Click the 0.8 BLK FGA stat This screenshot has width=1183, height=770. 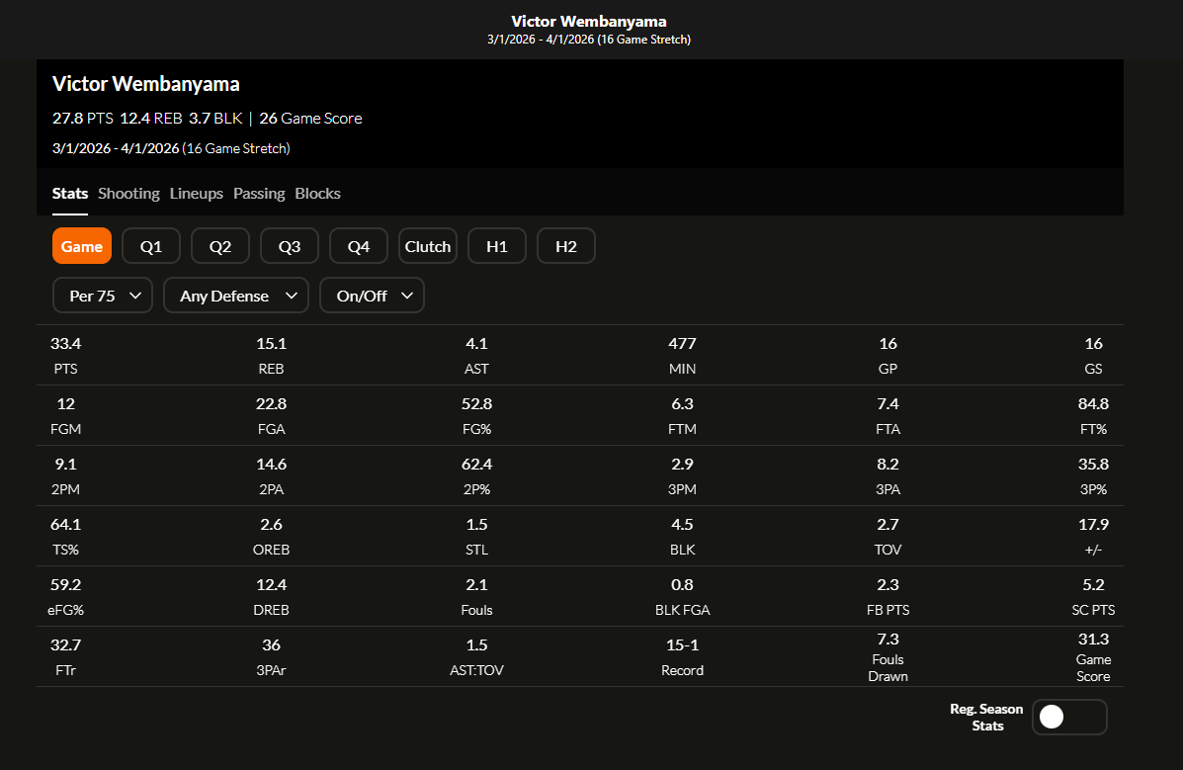(x=682, y=597)
